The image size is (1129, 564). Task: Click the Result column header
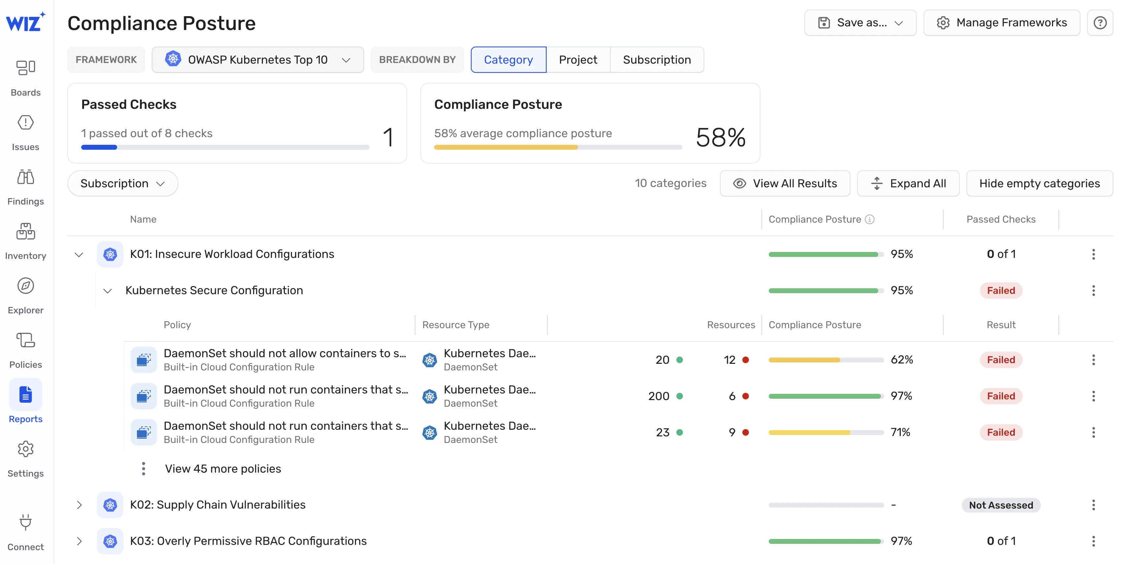pos(1001,325)
